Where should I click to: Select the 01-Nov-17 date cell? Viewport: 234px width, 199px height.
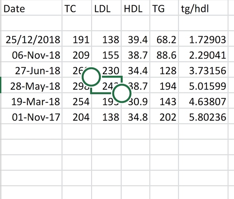[31, 116]
